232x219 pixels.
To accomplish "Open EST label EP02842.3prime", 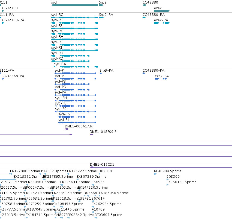I will coord(81,215).
